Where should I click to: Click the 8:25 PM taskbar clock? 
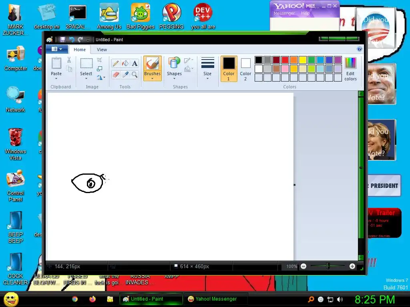coord(375,299)
